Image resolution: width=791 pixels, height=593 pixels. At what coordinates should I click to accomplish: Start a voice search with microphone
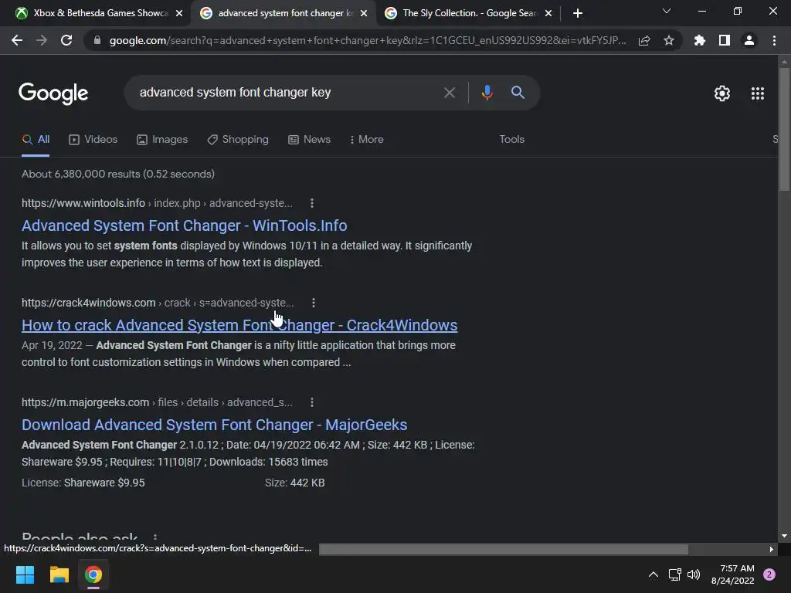tap(487, 93)
